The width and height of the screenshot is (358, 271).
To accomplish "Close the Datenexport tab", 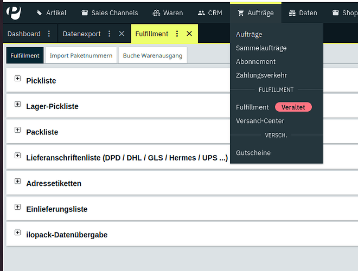I will pyautogui.click(x=122, y=34).
